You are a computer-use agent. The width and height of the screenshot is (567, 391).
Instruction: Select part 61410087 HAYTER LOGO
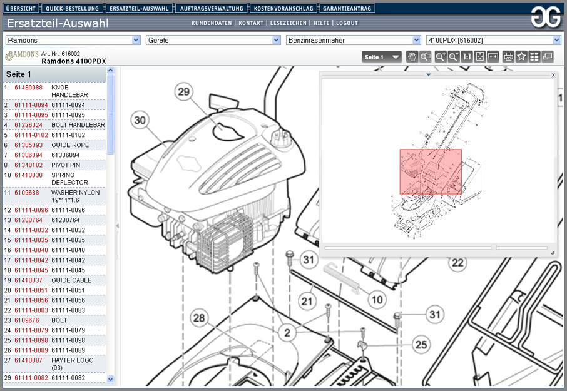click(54, 364)
